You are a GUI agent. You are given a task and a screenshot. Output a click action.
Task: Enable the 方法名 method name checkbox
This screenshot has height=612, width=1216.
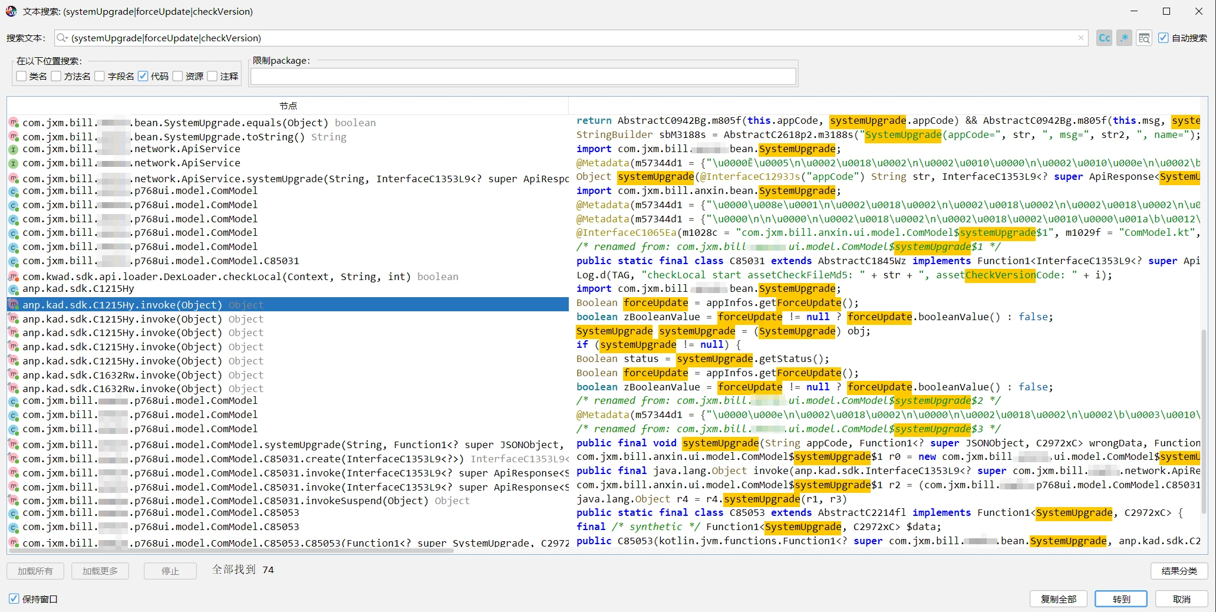(x=57, y=76)
